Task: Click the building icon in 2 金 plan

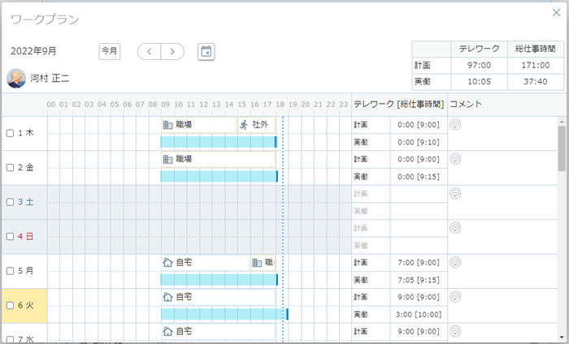Action: point(167,159)
